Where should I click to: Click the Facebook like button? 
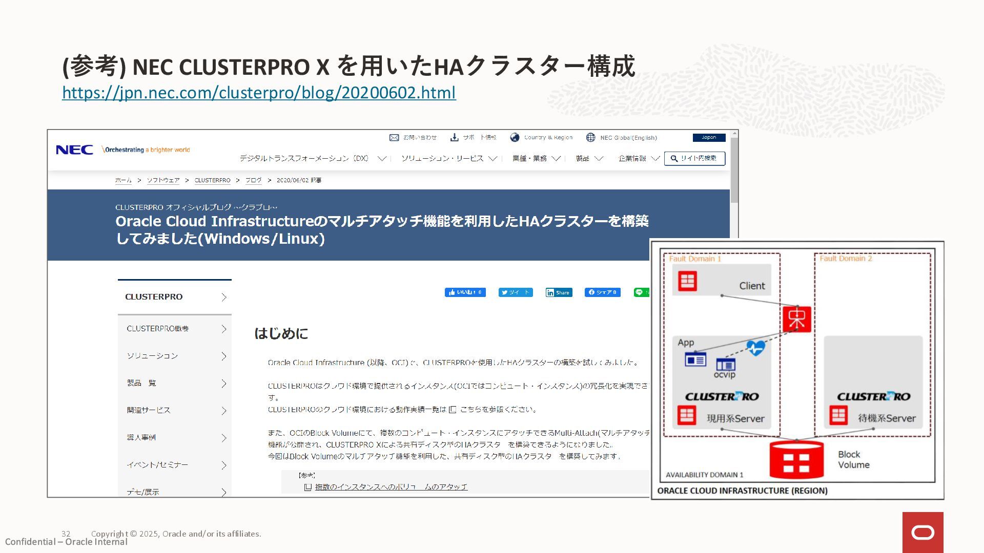tap(465, 292)
